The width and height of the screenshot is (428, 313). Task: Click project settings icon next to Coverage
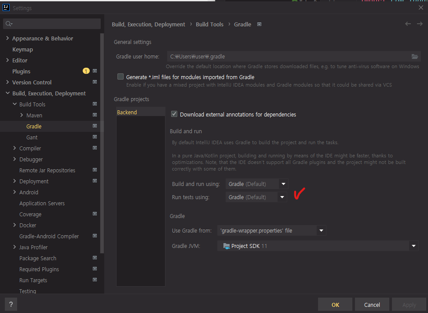click(x=95, y=214)
